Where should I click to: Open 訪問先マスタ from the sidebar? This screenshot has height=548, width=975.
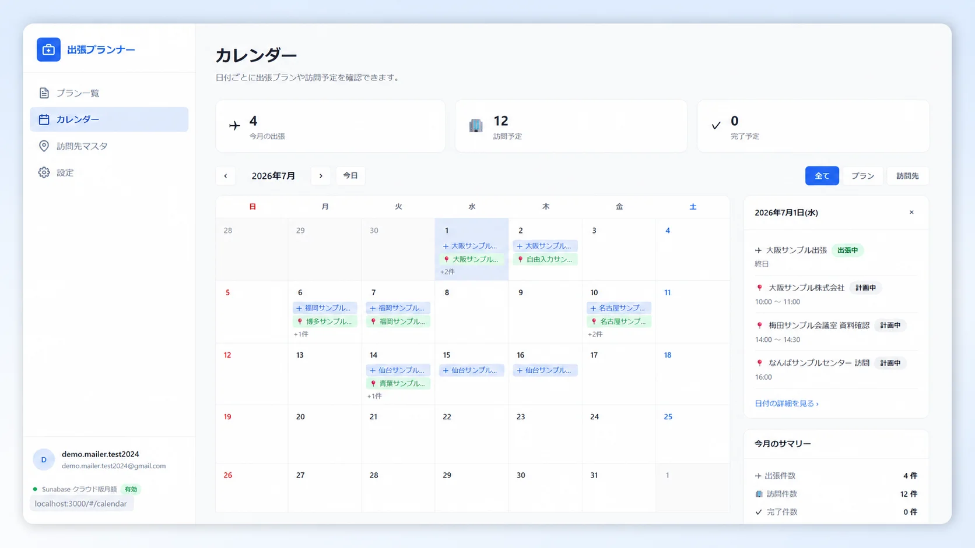[109, 146]
